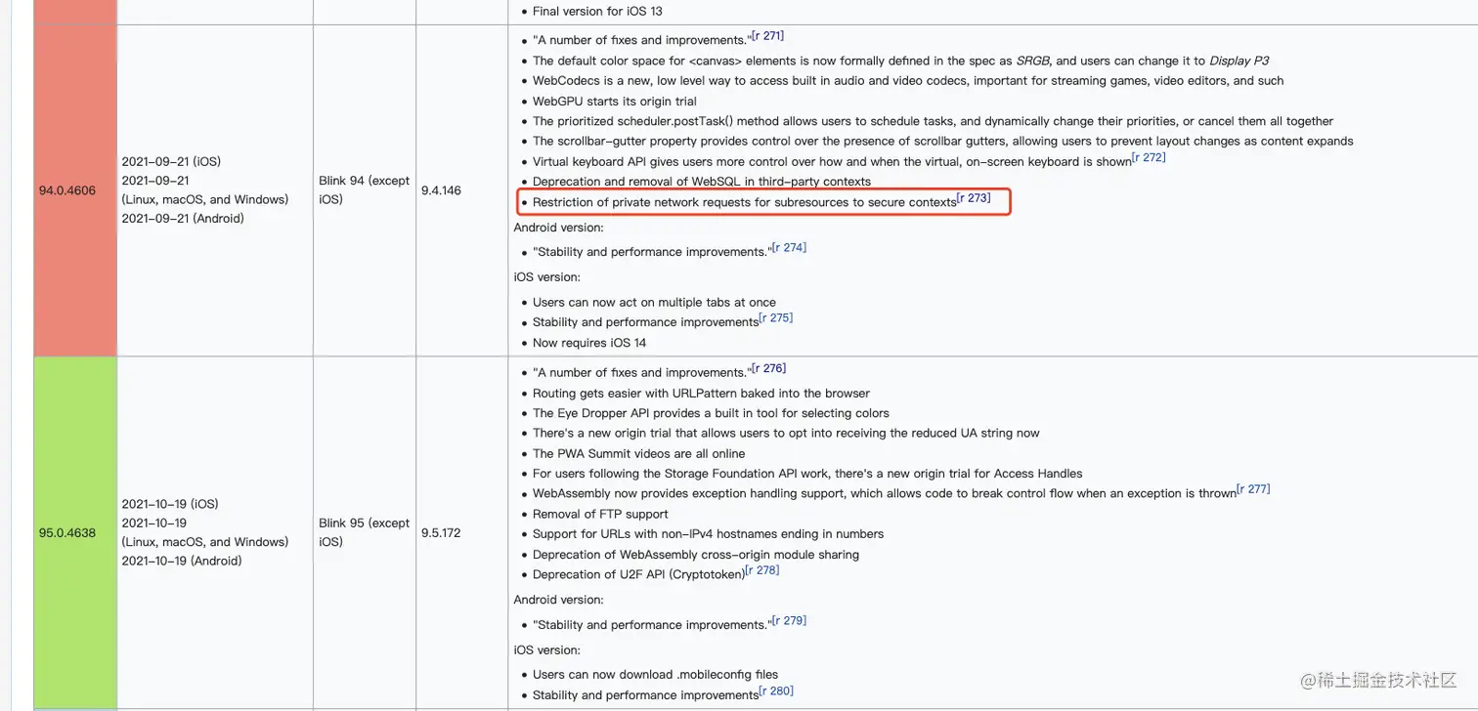
Task: Open reference link r 278
Action: click(x=762, y=570)
